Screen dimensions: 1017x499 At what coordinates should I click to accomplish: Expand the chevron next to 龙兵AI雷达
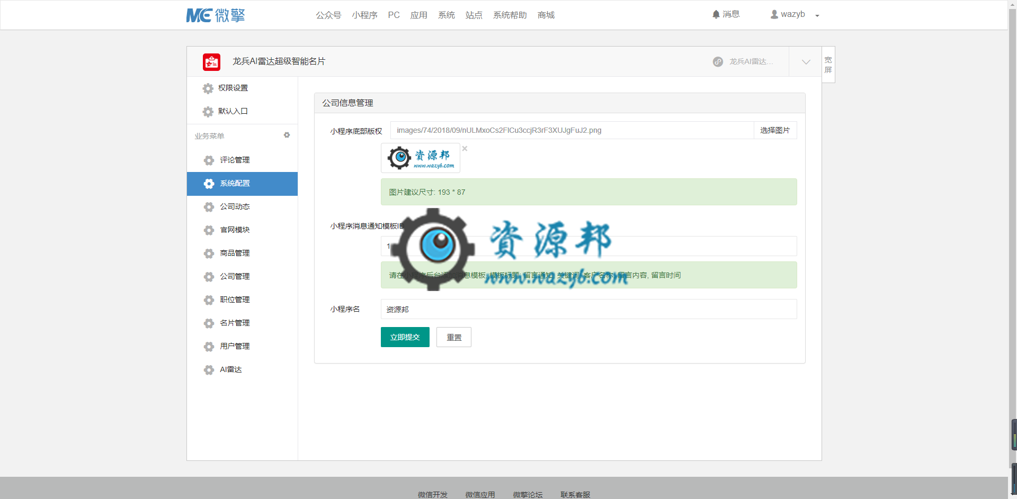pyautogui.click(x=806, y=62)
